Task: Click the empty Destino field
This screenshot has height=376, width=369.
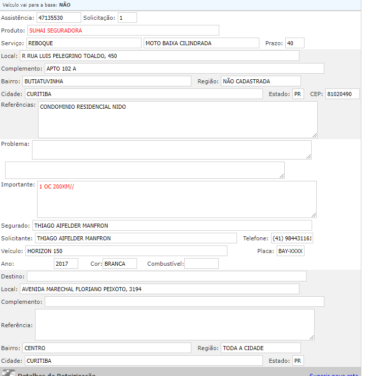Action: tap(166, 276)
